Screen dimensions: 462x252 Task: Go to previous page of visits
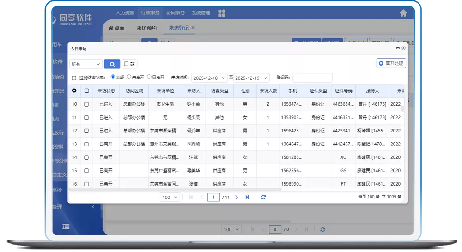click(202, 197)
